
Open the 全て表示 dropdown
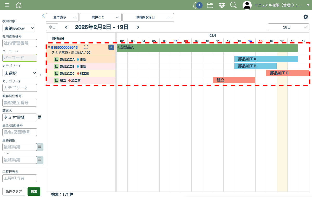[62, 17]
